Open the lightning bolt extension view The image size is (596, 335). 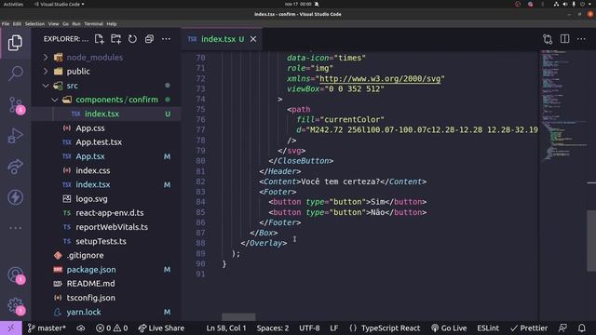coord(15,197)
